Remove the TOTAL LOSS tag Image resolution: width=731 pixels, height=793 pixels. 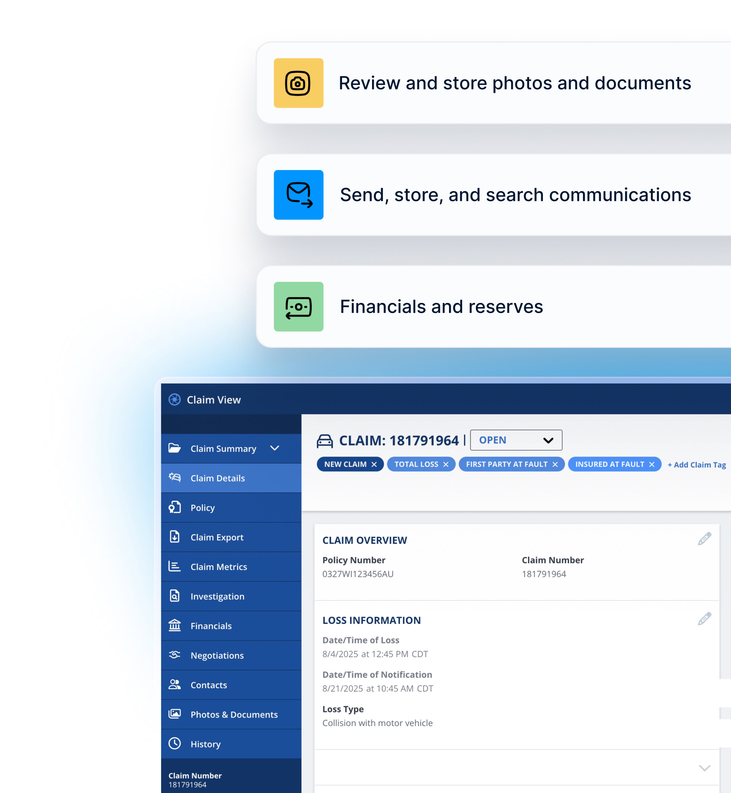click(x=446, y=464)
